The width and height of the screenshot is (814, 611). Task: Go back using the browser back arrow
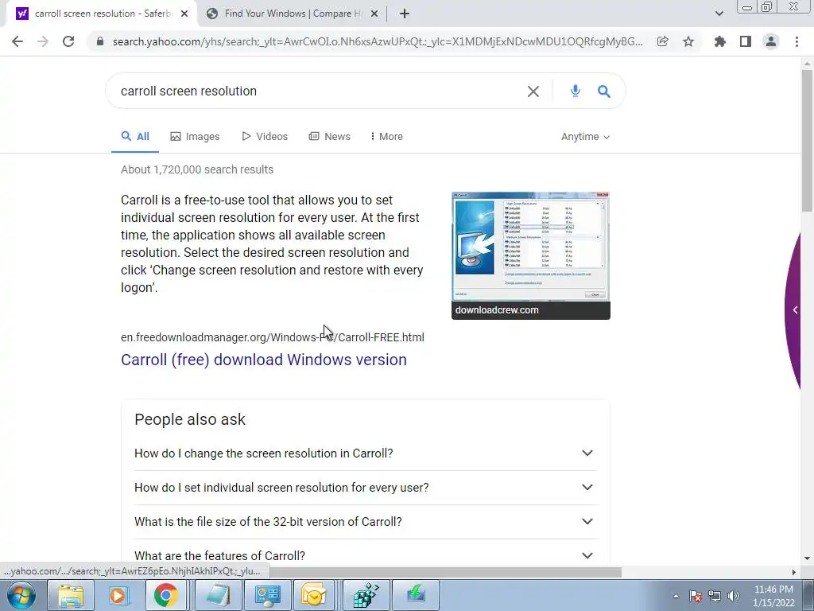tap(17, 41)
